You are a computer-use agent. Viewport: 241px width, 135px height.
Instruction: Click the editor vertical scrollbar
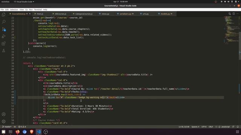(x=240, y=46)
